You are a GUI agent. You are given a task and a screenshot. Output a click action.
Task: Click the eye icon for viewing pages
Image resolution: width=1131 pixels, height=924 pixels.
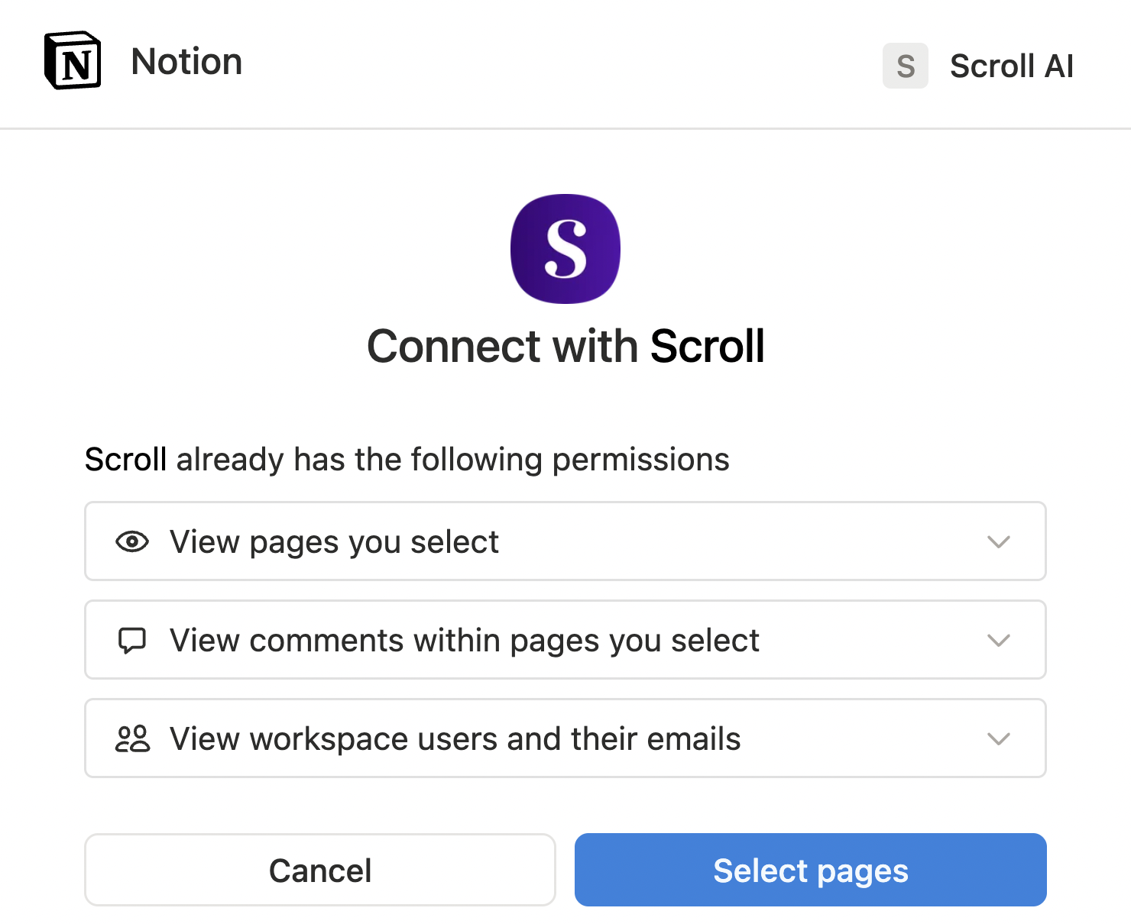[x=132, y=542]
